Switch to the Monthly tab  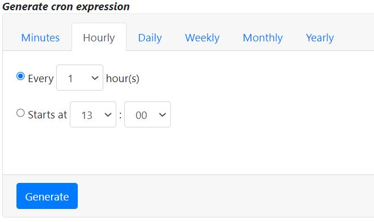pos(263,37)
